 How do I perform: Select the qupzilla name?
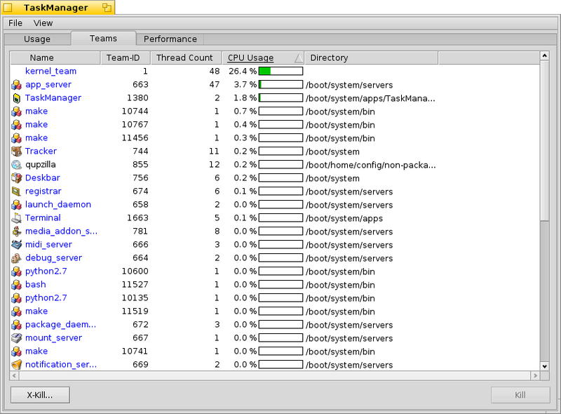[x=41, y=165]
